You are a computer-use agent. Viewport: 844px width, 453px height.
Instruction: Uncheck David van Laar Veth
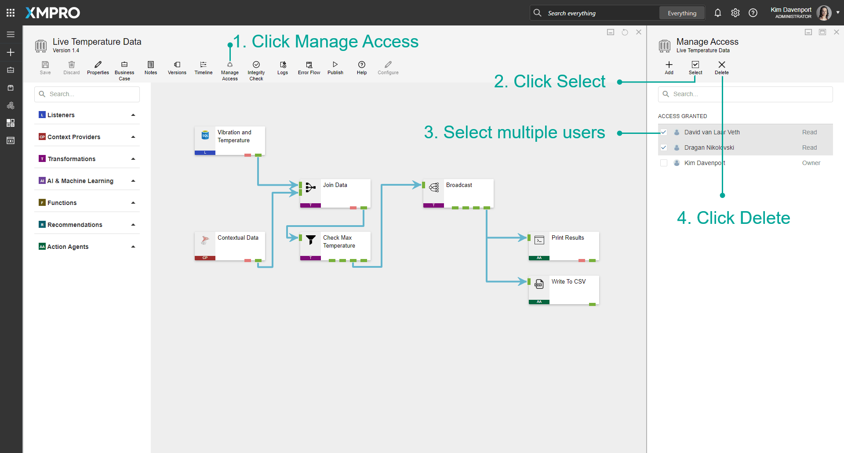point(664,132)
